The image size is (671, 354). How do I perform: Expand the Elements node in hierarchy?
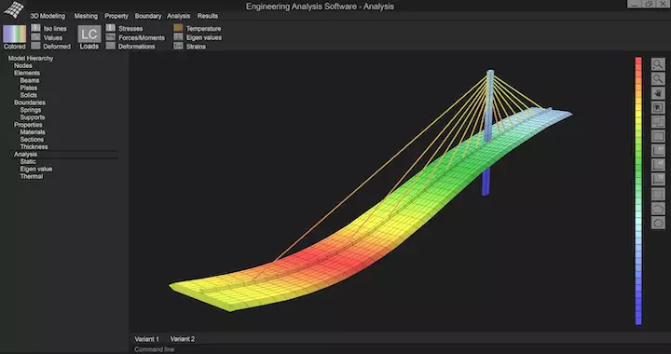26,73
